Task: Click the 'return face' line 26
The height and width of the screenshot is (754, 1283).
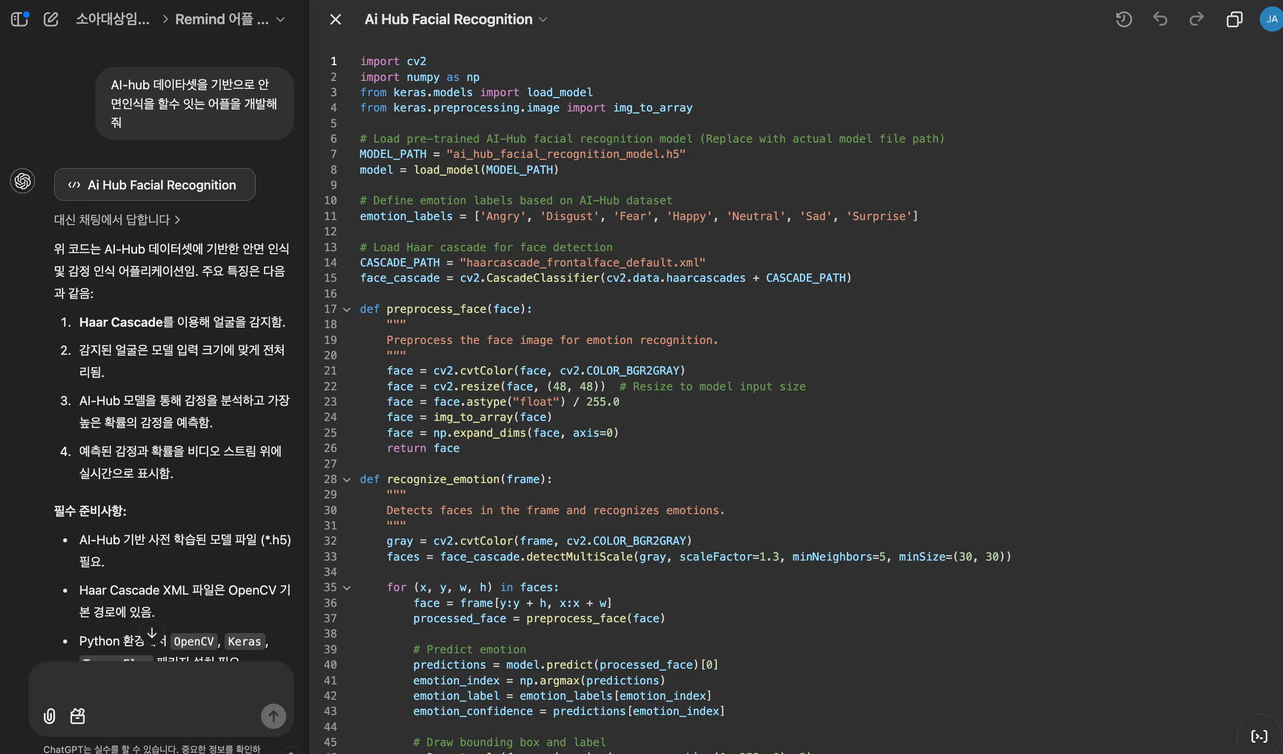Action: click(423, 448)
